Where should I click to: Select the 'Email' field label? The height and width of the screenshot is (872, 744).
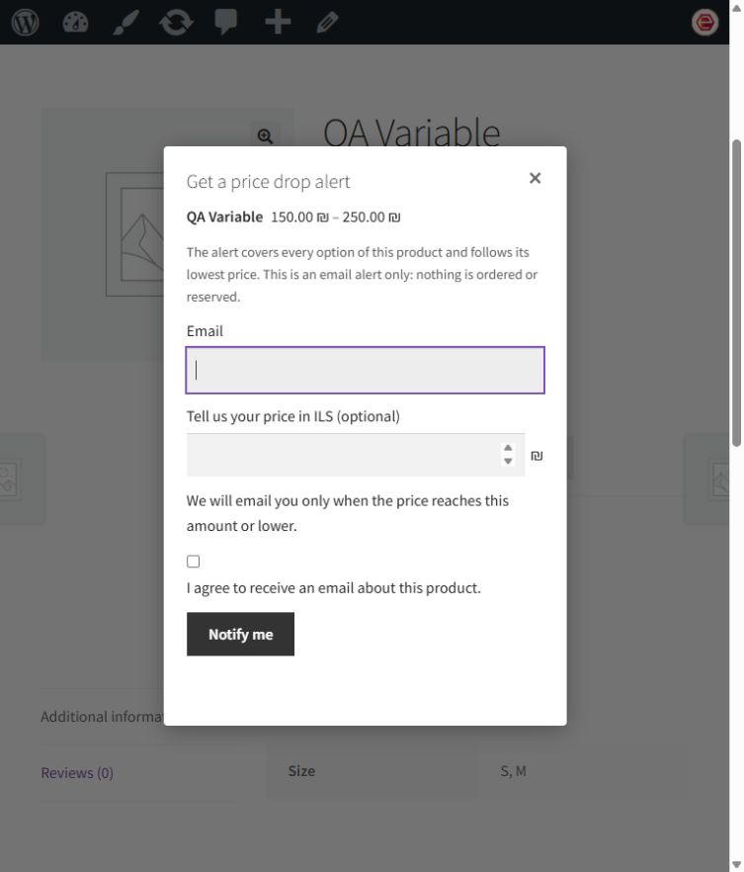point(205,331)
